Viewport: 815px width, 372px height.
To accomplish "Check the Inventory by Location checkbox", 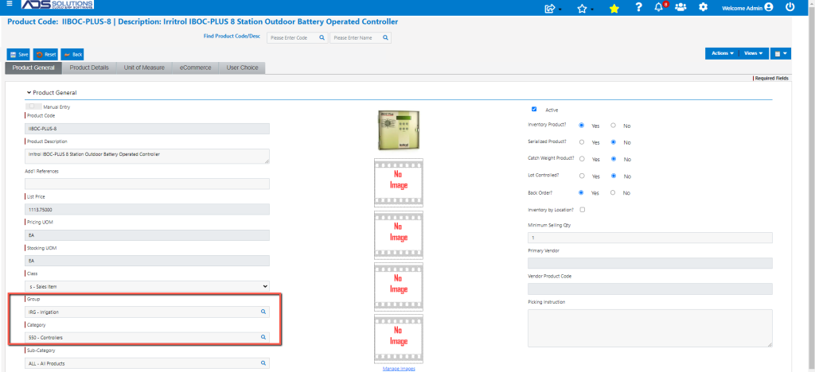I will point(582,210).
